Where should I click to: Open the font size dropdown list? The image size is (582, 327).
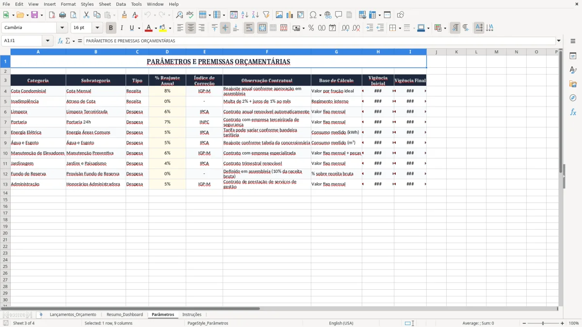tap(97, 28)
